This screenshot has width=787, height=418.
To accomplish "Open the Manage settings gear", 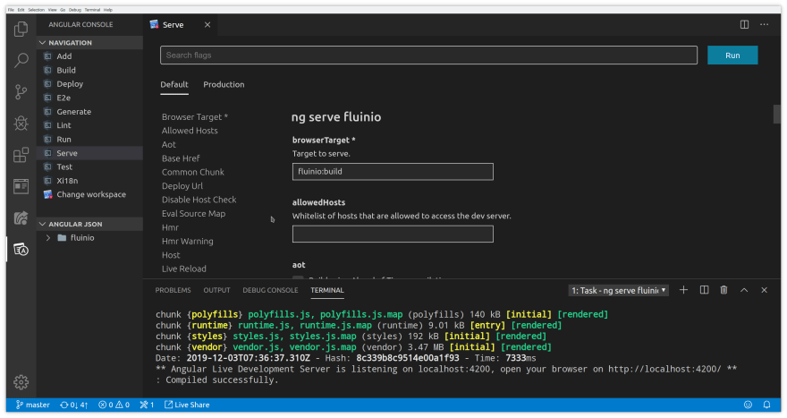I will [x=21, y=382].
